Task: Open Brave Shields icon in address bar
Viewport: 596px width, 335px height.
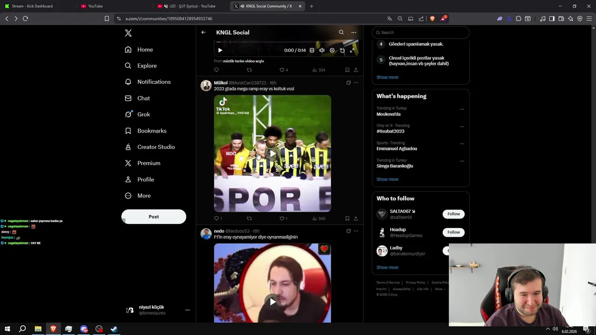Action: (x=432, y=19)
